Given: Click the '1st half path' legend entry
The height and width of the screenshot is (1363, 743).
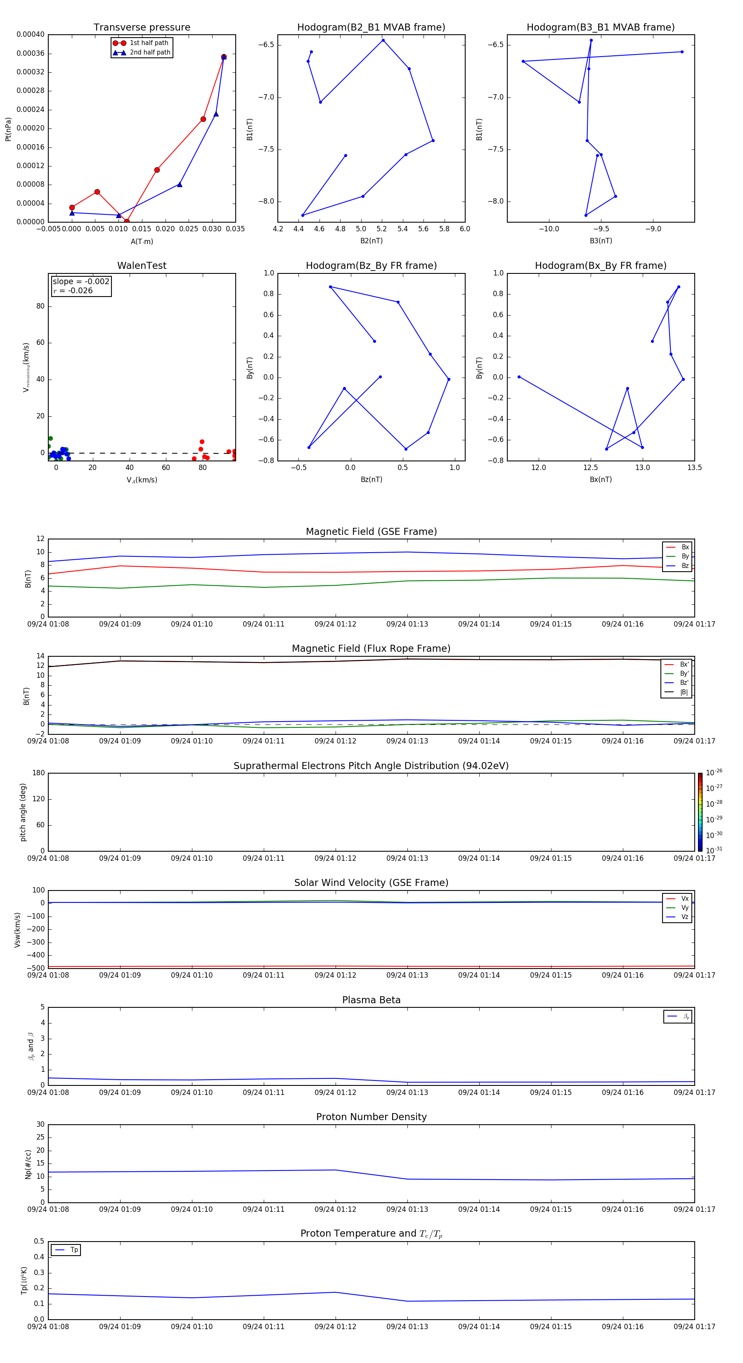Looking at the screenshot, I should 142,43.
